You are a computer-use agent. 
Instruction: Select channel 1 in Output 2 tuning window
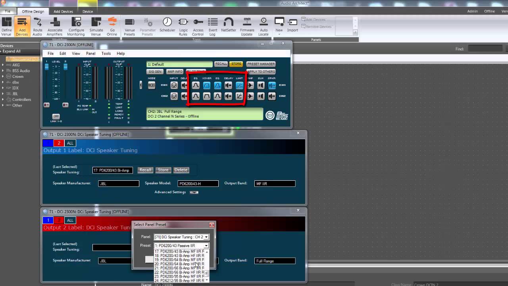[x=48, y=220]
